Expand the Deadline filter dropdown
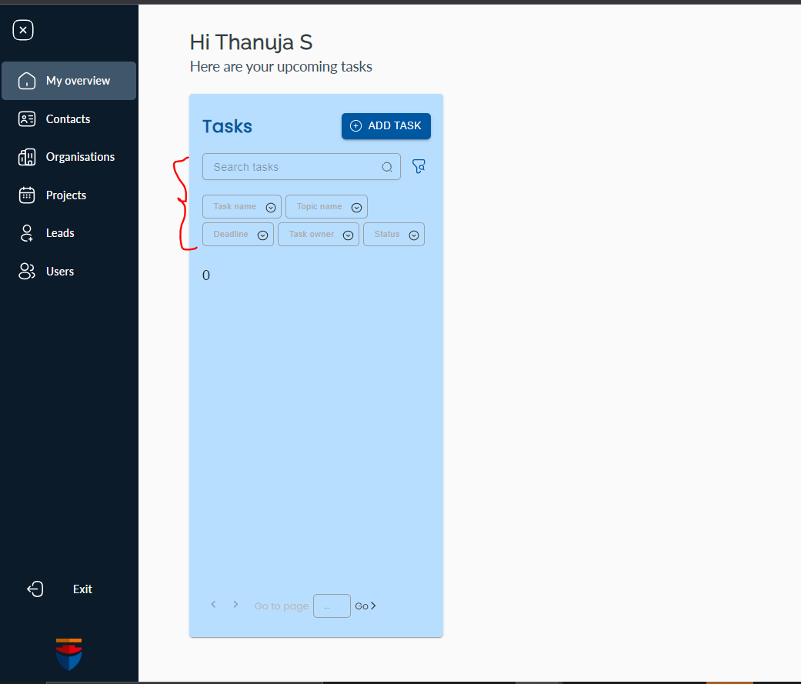Image resolution: width=801 pixels, height=684 pixels. (238, 235)
